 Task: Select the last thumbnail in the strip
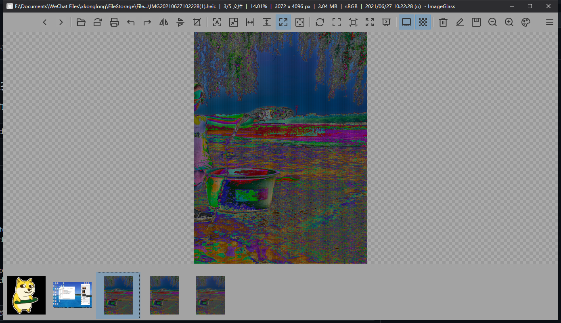point(210,295)
